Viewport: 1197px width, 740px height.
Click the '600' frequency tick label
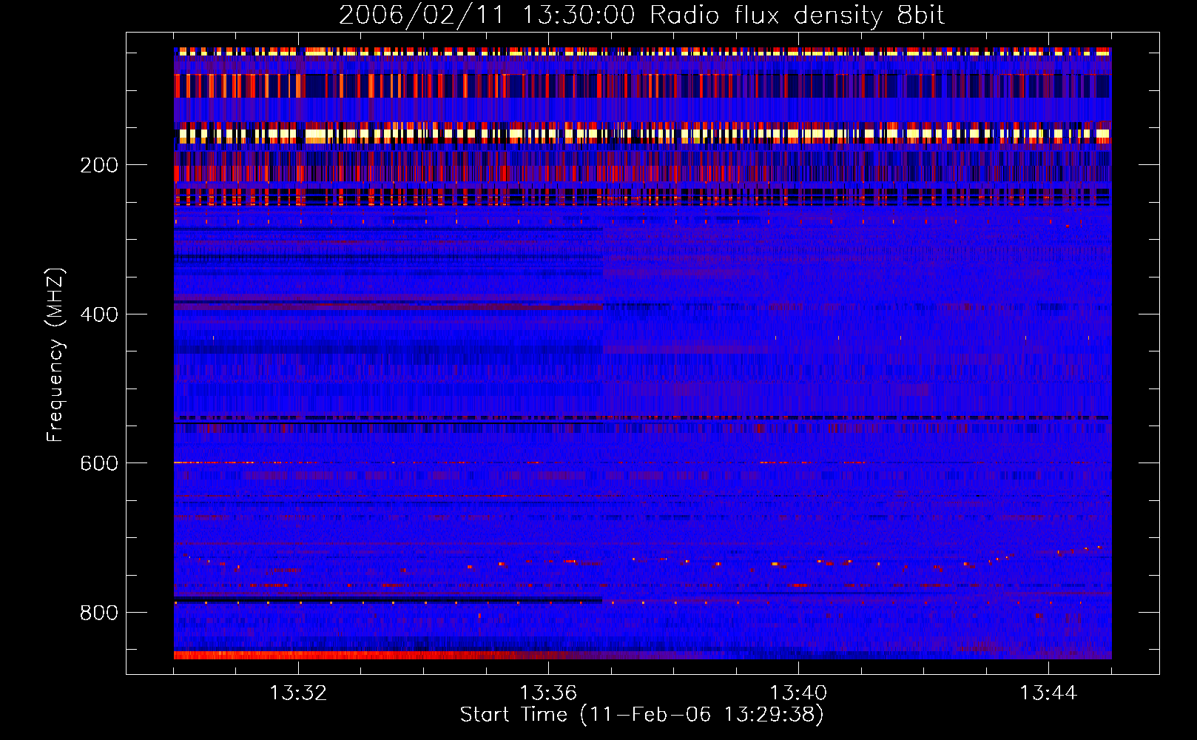pos(99,463)
